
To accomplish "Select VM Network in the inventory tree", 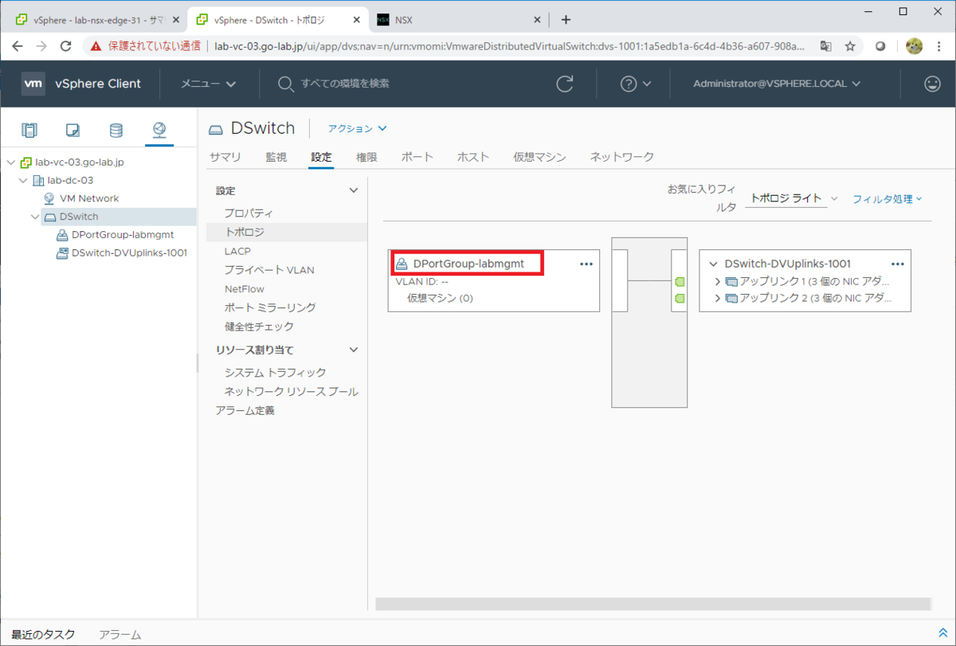I will click(88, 198).
